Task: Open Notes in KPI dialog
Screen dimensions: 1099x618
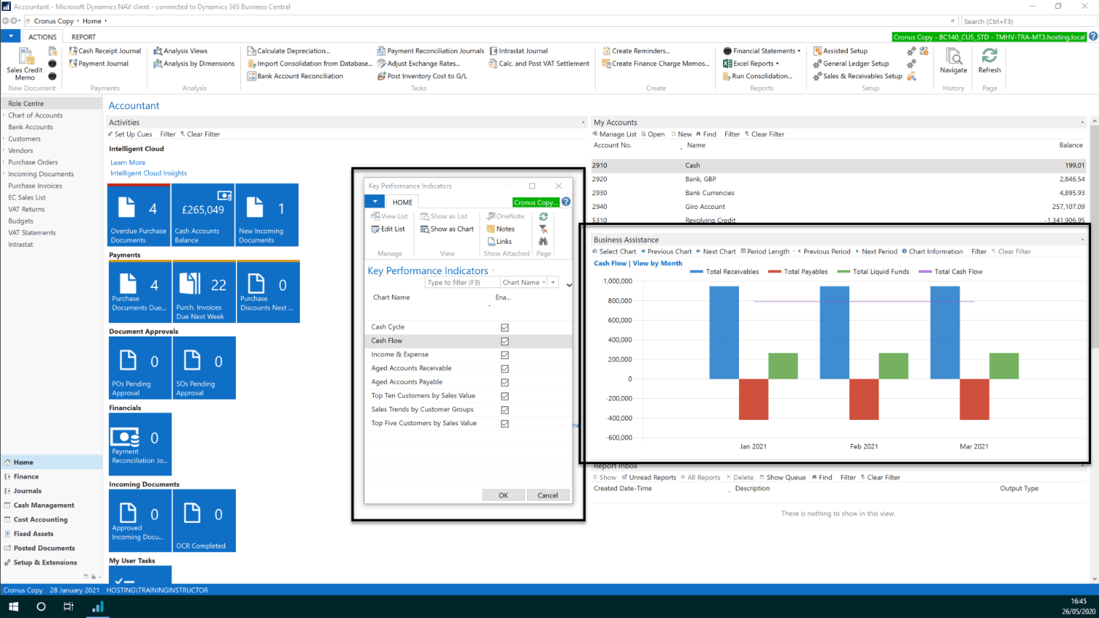Action: [501, 229]
